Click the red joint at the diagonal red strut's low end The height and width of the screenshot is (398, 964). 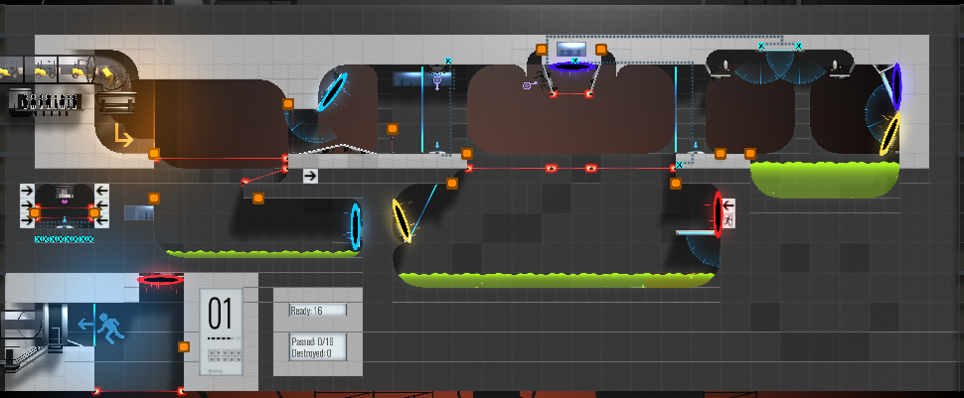pyautogui.click(x=245, y=182)
